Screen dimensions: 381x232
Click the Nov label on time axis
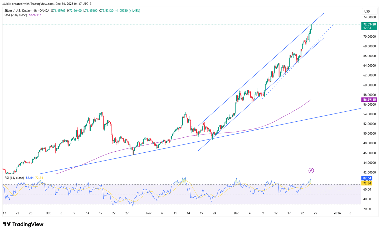coord(149,213)
